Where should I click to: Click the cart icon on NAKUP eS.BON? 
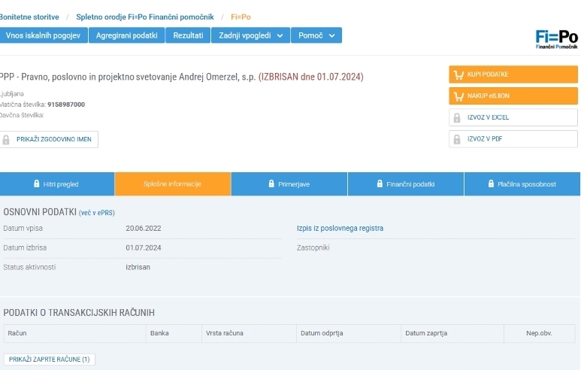[x=458, y=96]
